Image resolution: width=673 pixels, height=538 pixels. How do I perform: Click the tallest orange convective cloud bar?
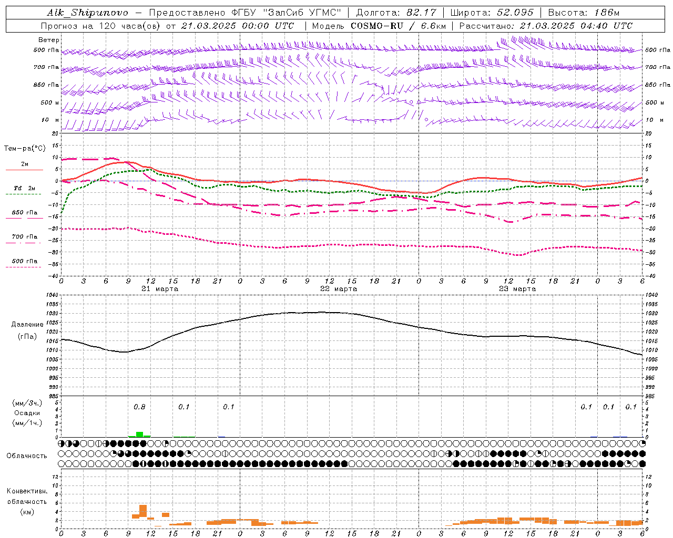point(143,512)
